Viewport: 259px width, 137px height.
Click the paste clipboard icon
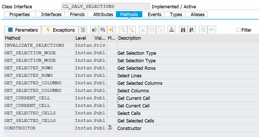pyautogui.click(x=160, y=30)
